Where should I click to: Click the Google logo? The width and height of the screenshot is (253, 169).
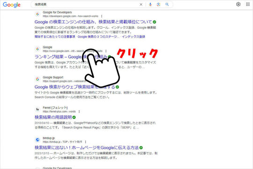click(12, 5)
